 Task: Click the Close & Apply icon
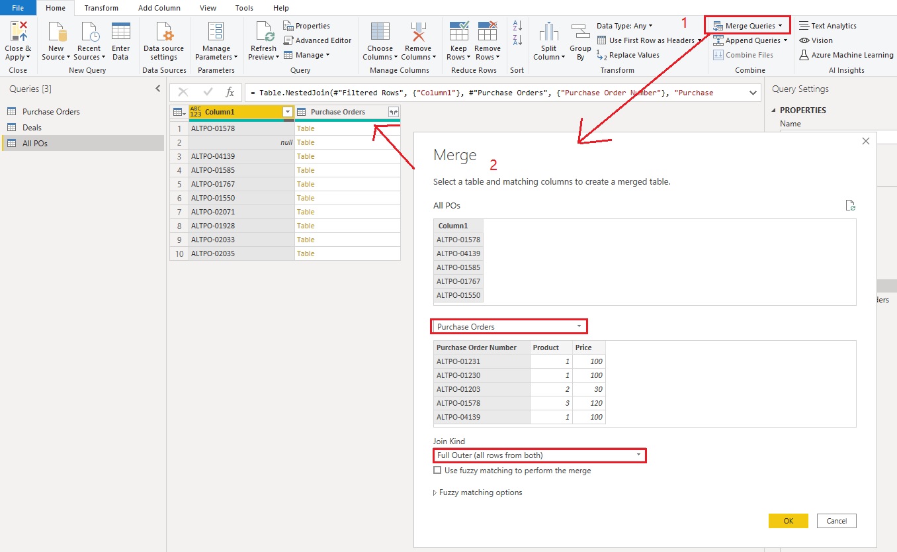click(x=18, y=32)
